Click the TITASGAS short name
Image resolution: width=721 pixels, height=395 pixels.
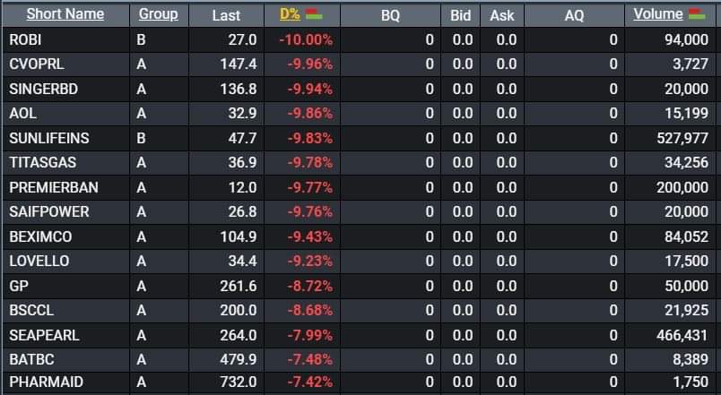coord(41,162)
